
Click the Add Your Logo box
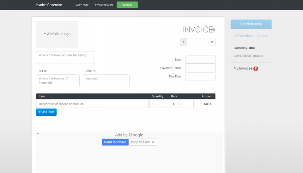point(57,34)
